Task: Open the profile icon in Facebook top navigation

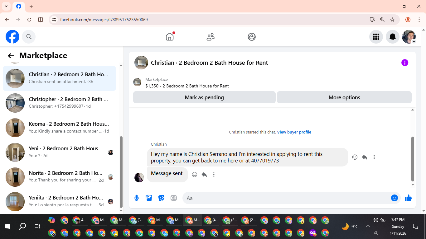Action: (252, 37)
